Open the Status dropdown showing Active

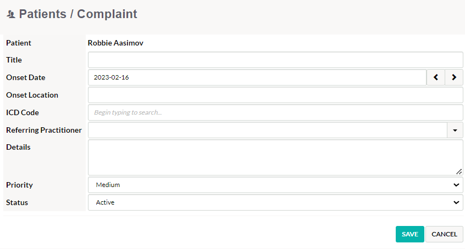point(275,202)
